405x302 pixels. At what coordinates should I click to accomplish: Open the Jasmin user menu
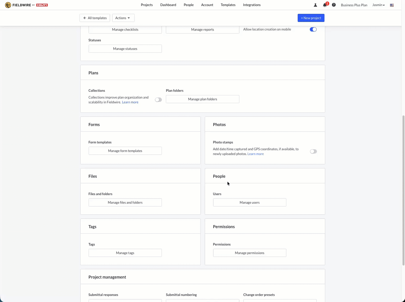[x=378, y=5]
